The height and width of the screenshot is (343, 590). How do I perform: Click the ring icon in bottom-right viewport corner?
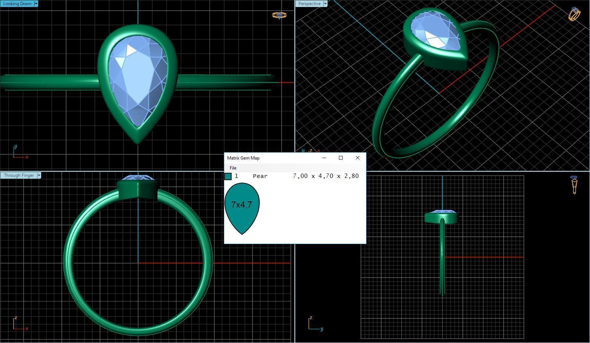574,184
